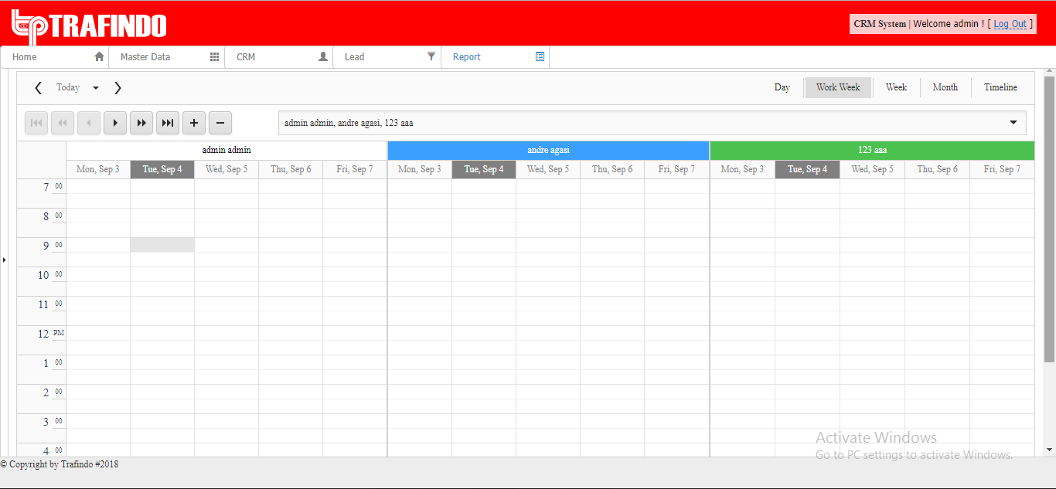Expand the collapsed left side panel
The image size is (1056, 489).
(x=4, y=260)
